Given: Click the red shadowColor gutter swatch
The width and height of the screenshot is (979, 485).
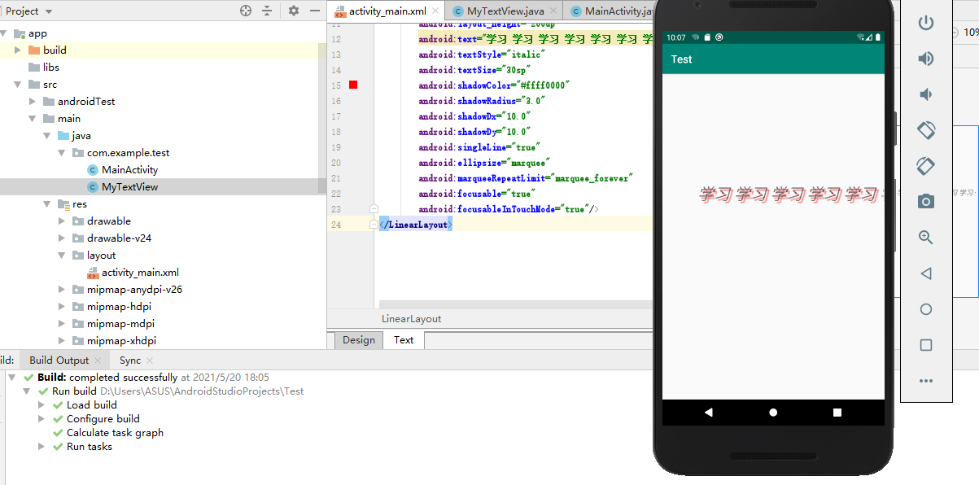Looking at the screenshot, I should point(353,85).
